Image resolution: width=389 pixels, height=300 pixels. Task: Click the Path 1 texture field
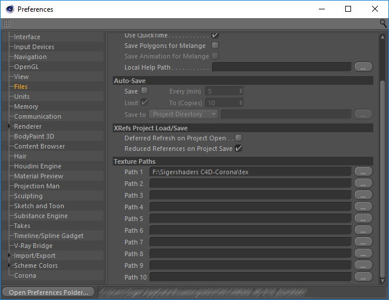click(251, 171)
